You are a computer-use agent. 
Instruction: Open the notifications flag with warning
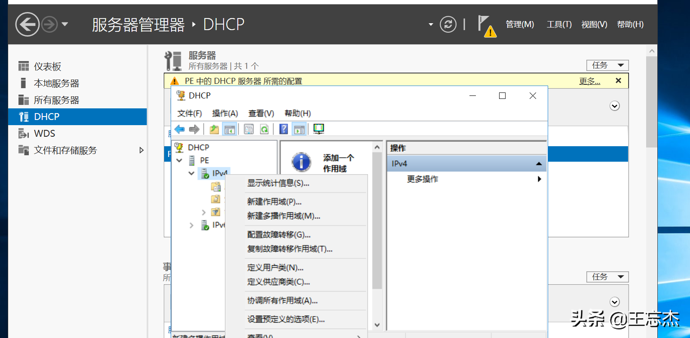pyautogui.click(x=487, y=26)
